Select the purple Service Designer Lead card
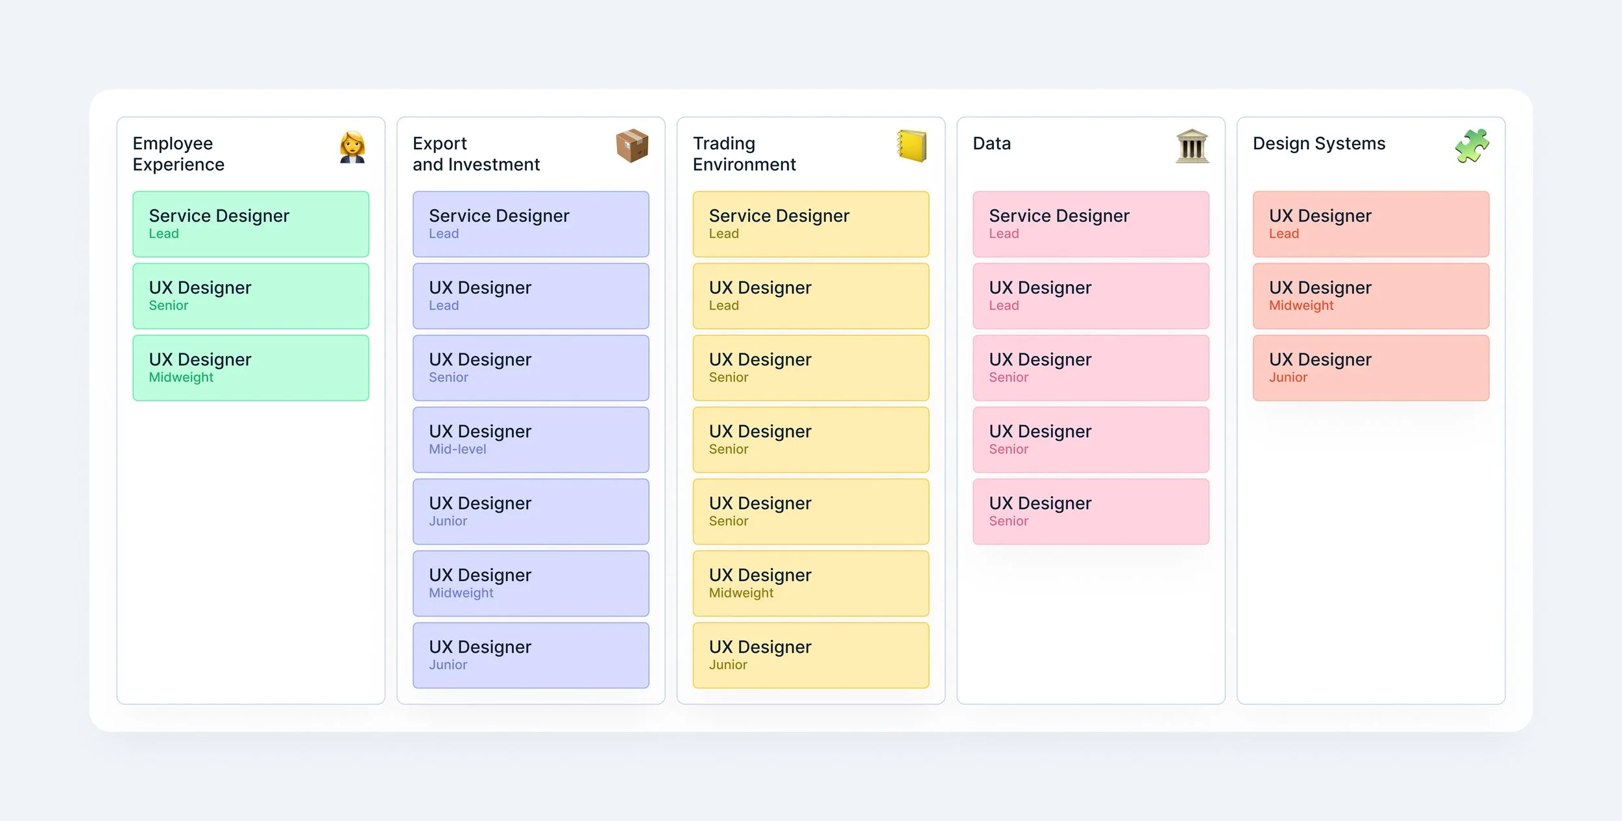 [x=530, y=224]
